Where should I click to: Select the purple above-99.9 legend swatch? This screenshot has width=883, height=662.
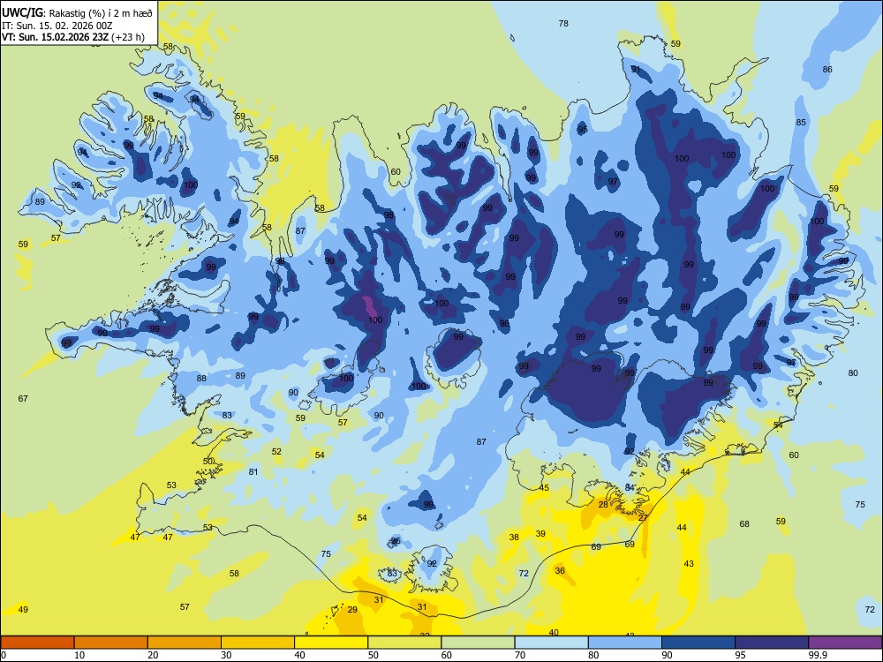(845, 643)
